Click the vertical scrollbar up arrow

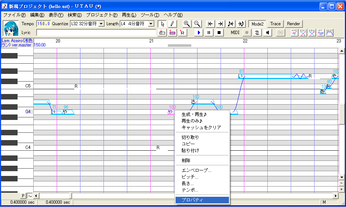(x=342, y=51)
